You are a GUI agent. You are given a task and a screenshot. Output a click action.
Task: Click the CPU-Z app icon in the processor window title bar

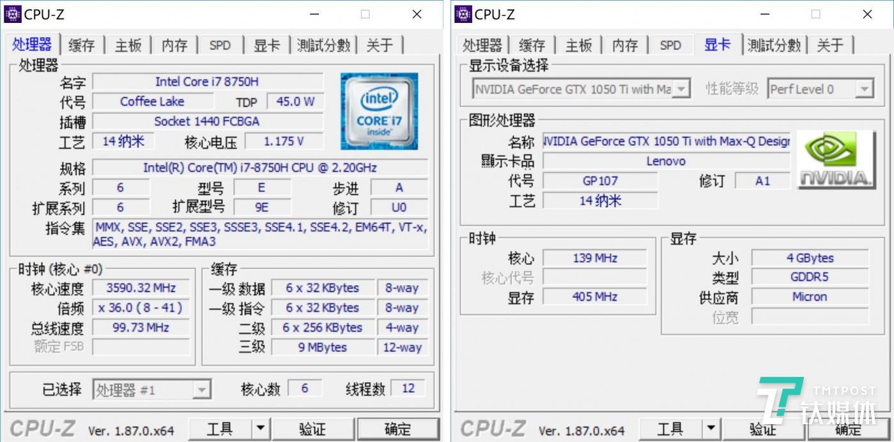12,14
